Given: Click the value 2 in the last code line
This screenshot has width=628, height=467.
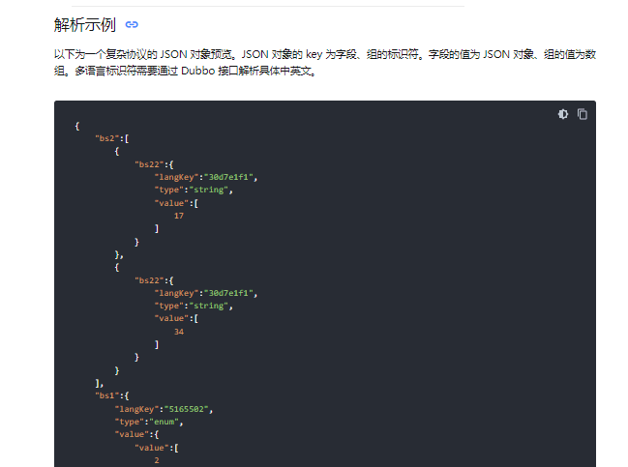Looking at the screenshot, I should click(157, 460).
